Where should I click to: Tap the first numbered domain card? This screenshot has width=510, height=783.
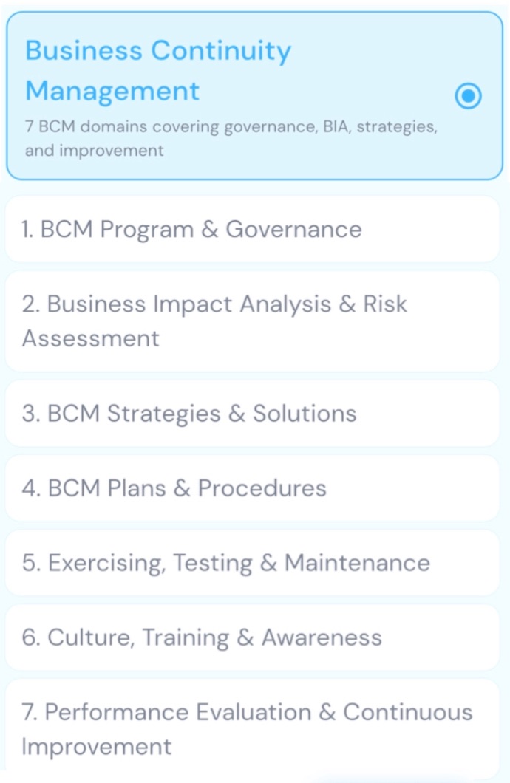[253, 230]
